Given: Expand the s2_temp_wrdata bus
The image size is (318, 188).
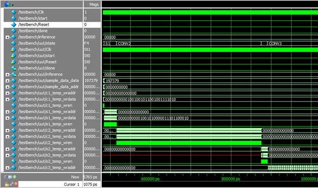Looking at the screenshot, I should pos(7,155).
